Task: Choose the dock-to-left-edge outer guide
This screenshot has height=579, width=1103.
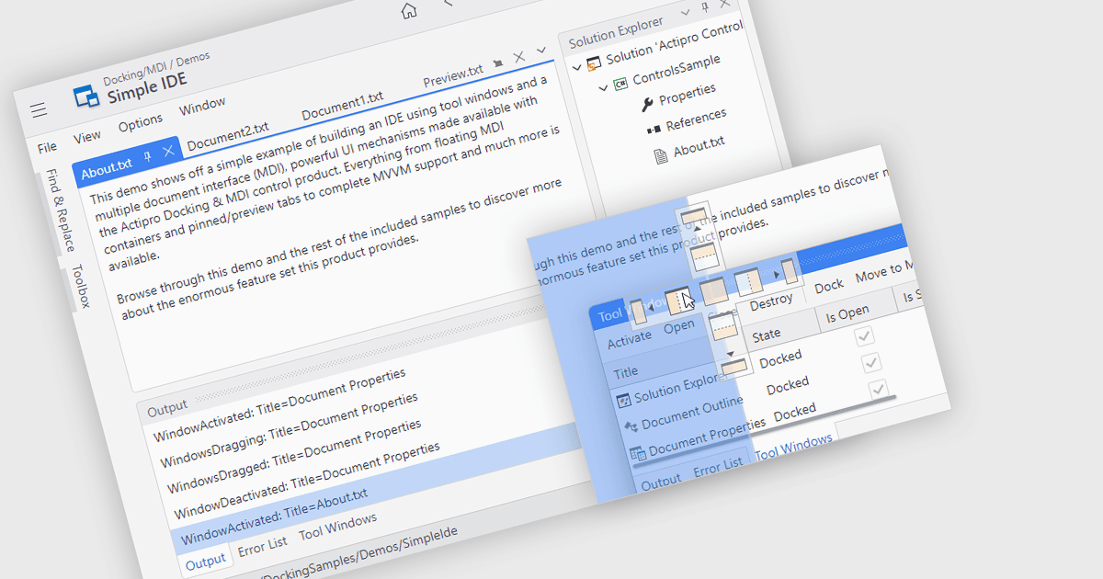Action: (638, 311)
